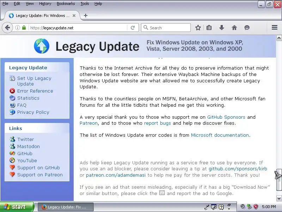Open the Tools menu

click(85, 4)
